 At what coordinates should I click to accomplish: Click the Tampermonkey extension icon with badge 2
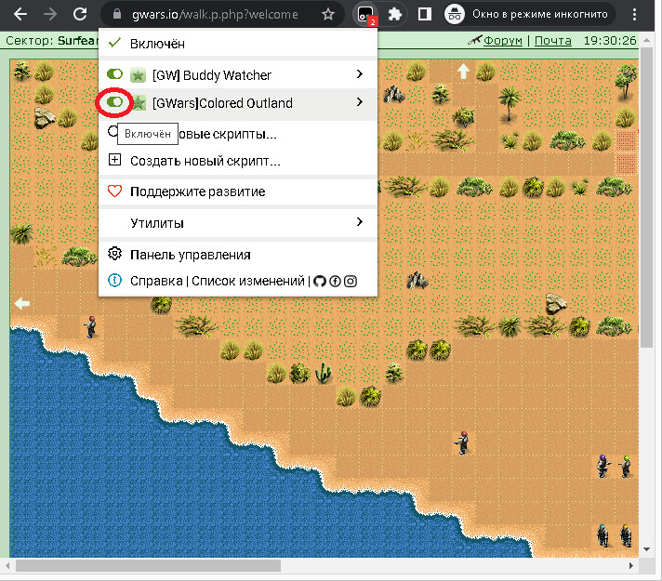pyautogui.click(x=366, y=15)
